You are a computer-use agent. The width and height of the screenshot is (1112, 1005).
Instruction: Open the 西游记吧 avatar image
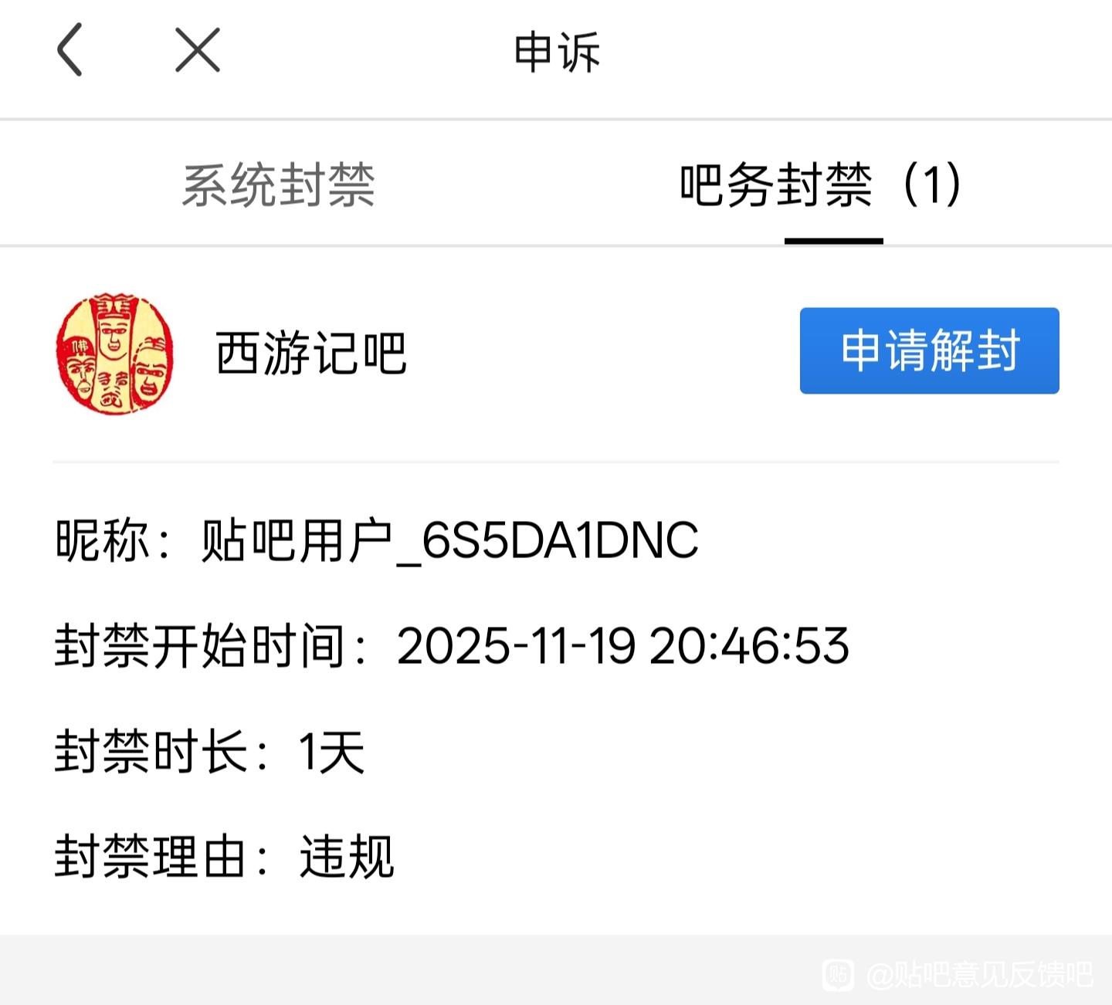[115, 353]
